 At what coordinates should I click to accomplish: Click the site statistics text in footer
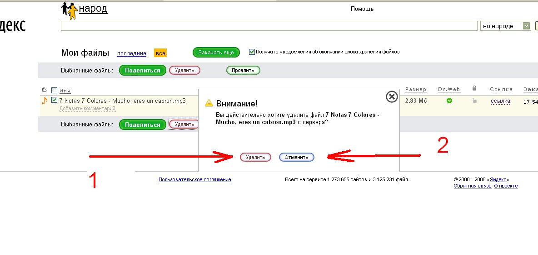347,179
